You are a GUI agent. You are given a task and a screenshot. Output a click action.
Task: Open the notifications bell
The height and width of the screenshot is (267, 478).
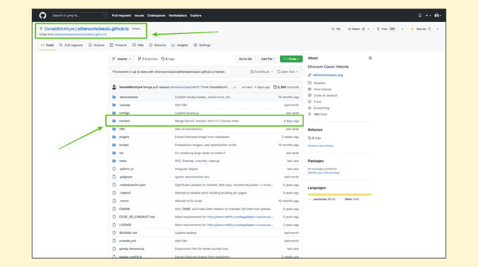coord(420,15)
